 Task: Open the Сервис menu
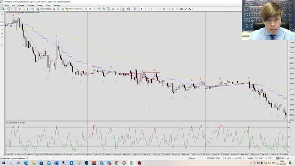40,5
